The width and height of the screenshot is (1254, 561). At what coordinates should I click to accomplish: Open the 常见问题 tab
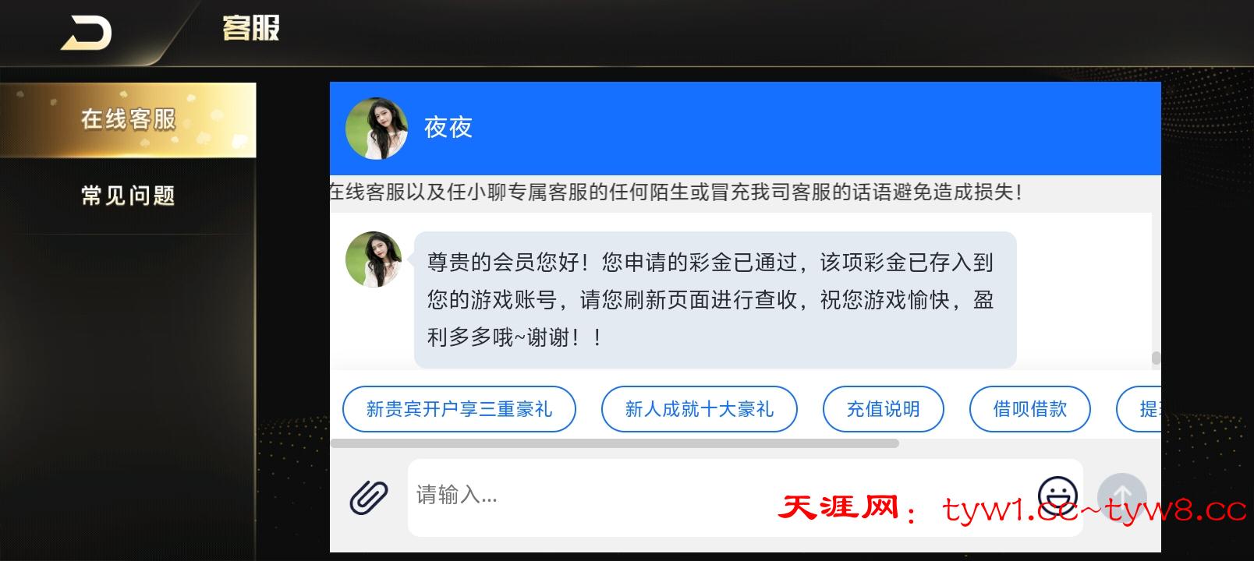(x=128, y=196)
